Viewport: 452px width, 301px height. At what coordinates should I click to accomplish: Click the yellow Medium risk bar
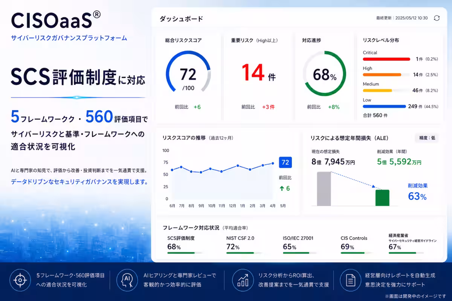[377, 91]
